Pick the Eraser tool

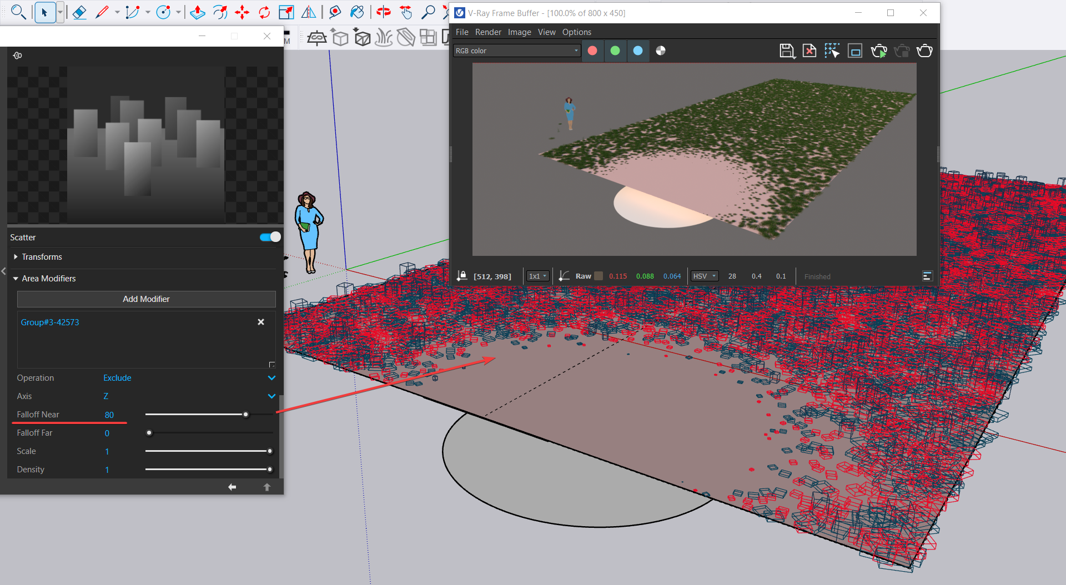tap(79, 12)
